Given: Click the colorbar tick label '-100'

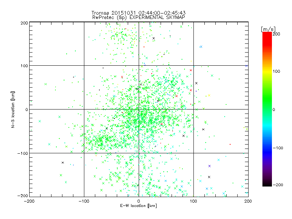Looking at the screenshot, I should click(x=278, y=148).
